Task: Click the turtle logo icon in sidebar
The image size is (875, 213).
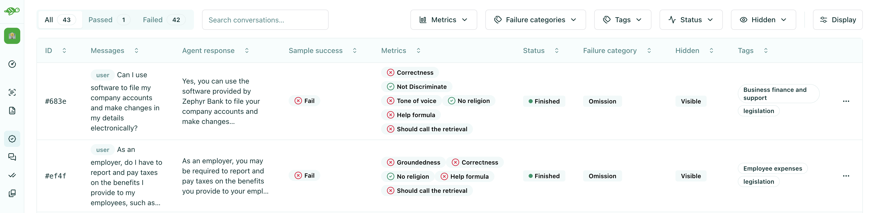Action: click(12, 11)
